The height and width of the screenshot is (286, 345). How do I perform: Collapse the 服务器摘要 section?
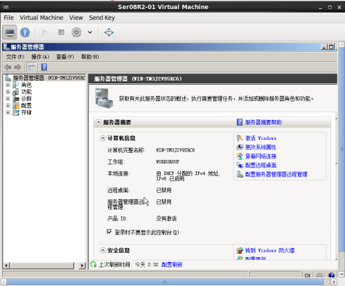click(x=99, y=122)
